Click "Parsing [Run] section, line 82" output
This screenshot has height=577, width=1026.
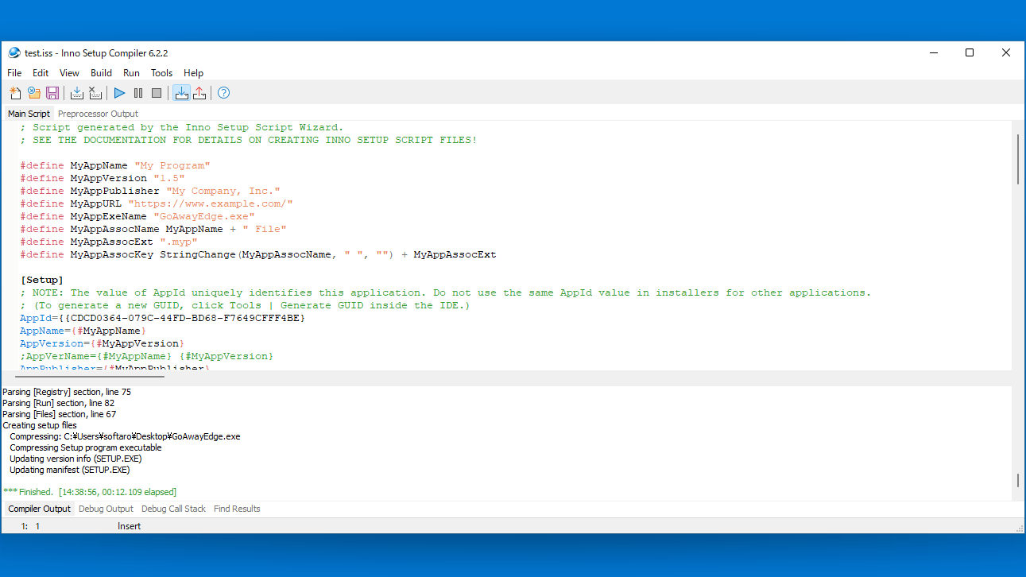(59, 403)
